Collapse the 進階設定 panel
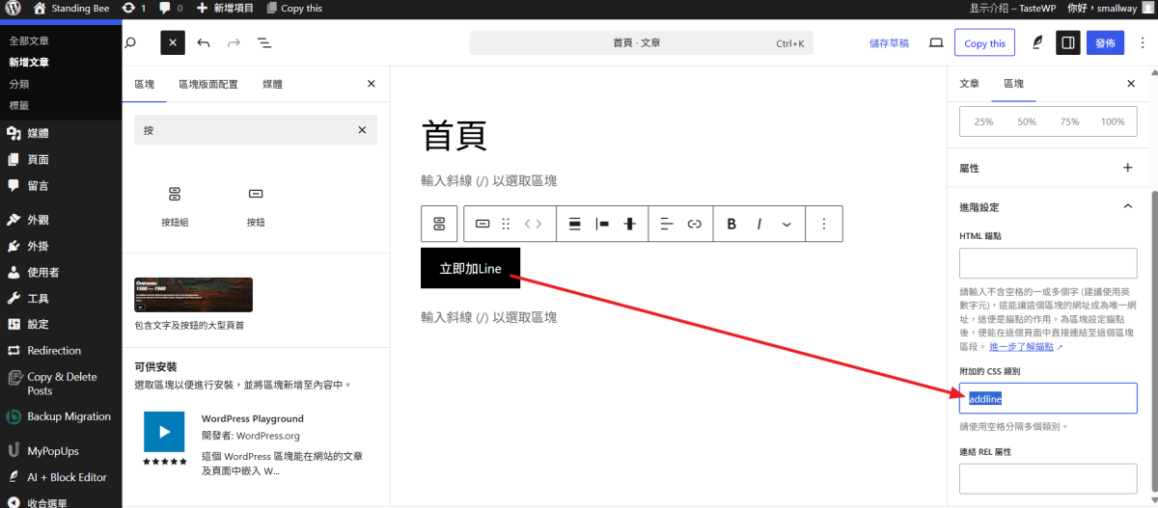This screenshot has height=508, width=1158. [1127, 206]
